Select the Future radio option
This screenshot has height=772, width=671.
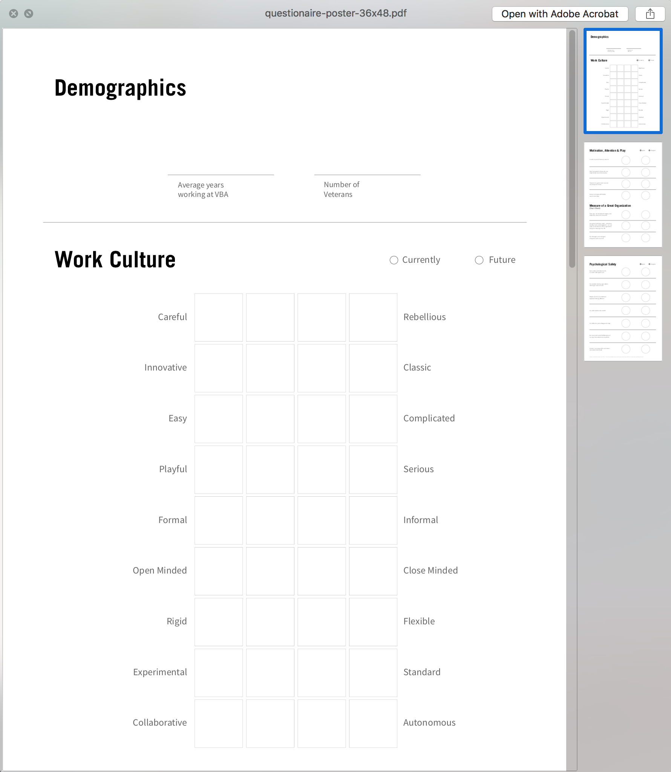click(479, 260)
